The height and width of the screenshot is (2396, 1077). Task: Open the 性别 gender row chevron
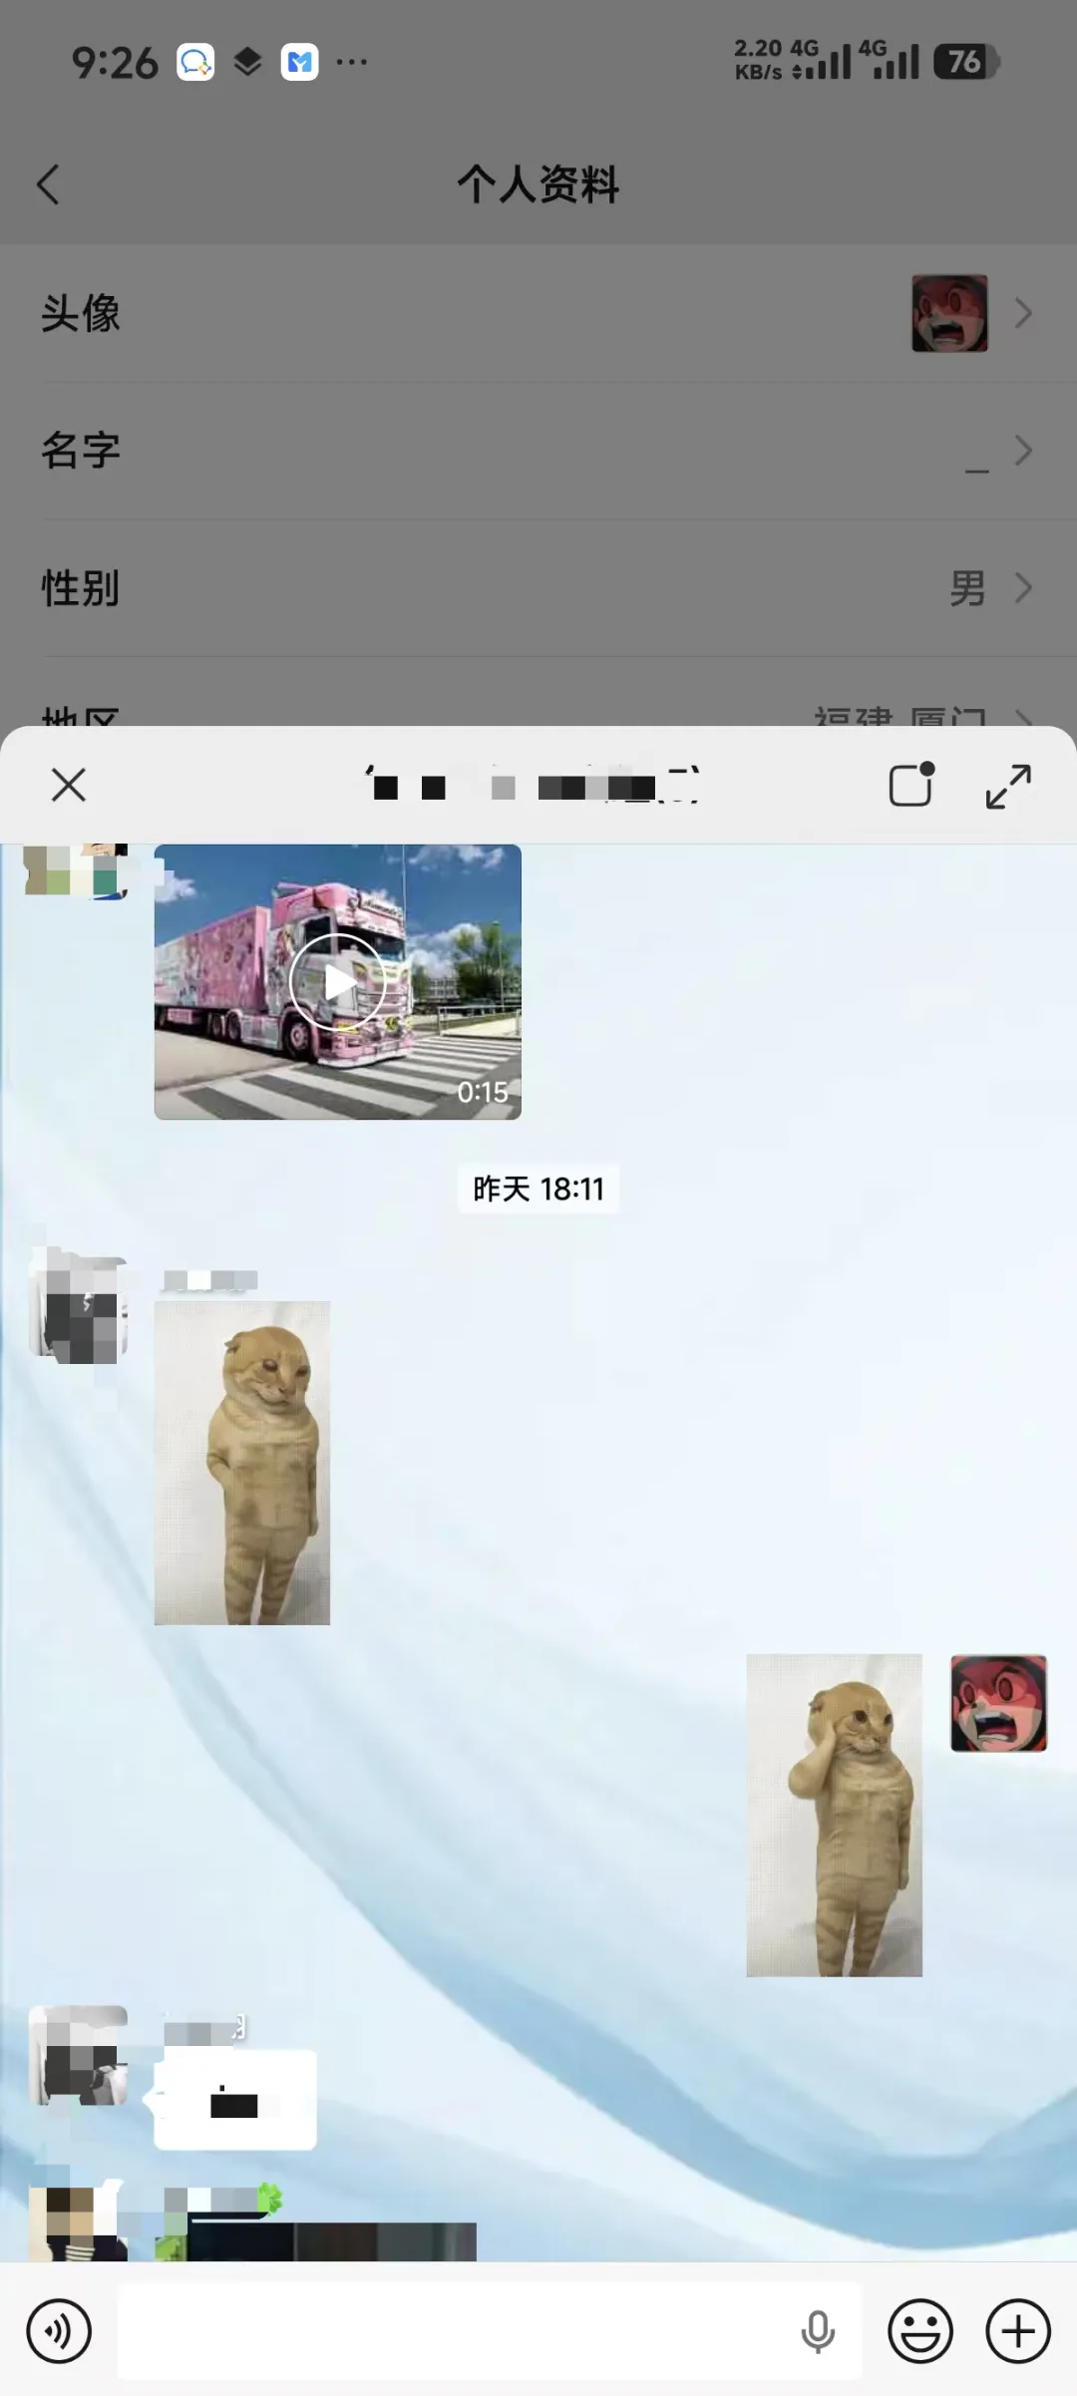pos(1023,587)
